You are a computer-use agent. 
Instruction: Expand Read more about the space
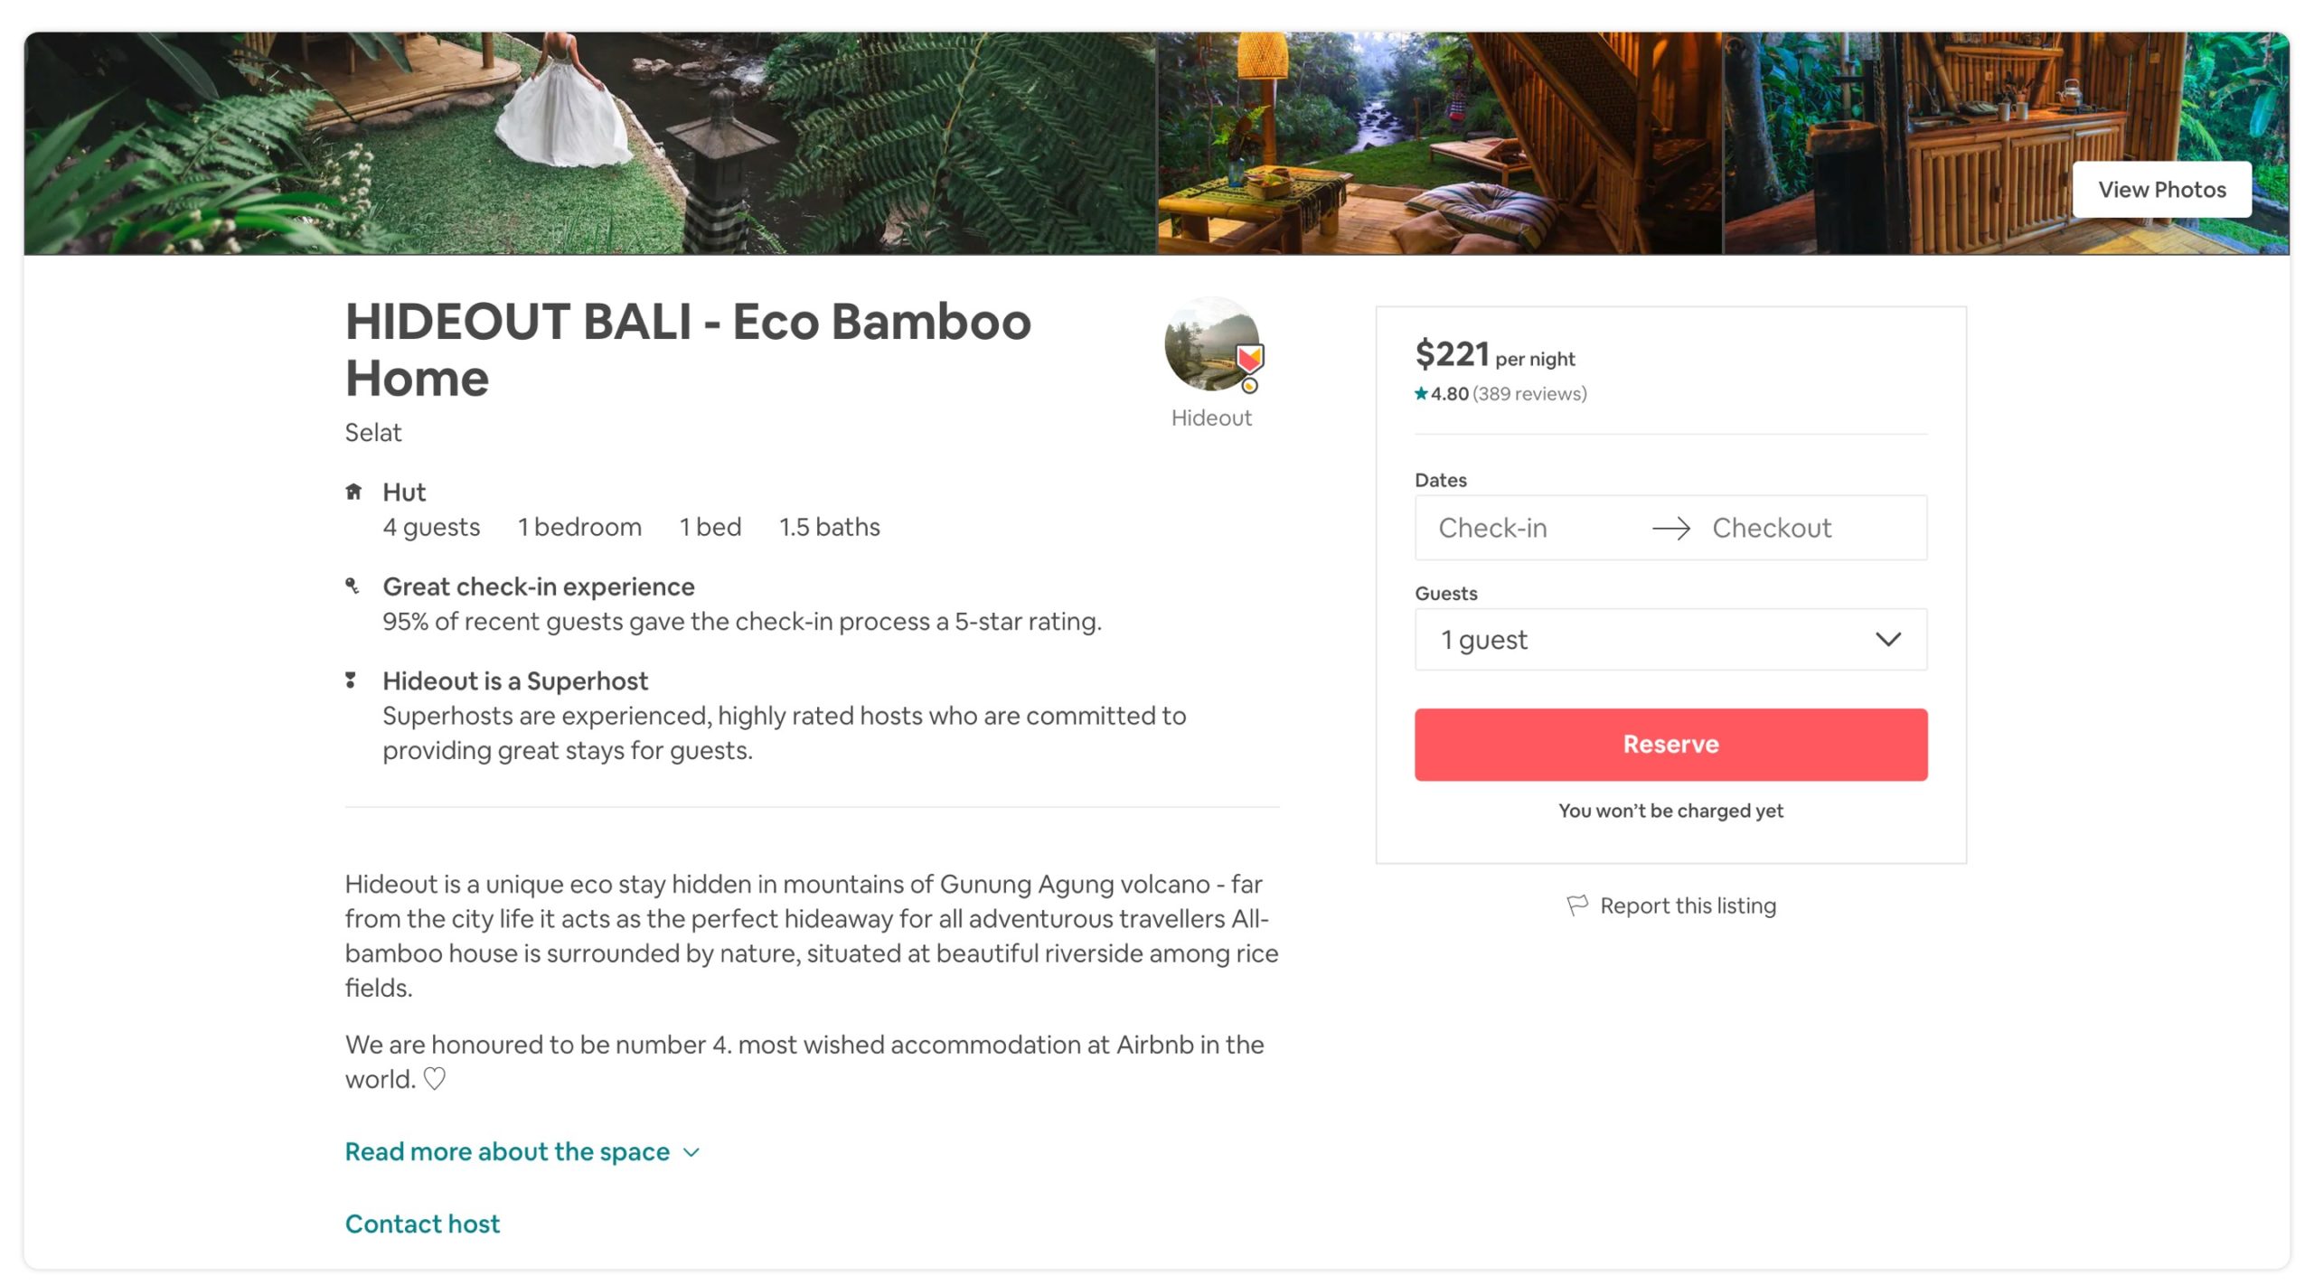[522, 1151]
